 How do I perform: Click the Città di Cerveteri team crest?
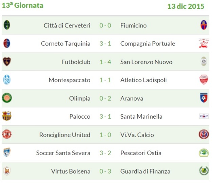(x=7, y=25)
